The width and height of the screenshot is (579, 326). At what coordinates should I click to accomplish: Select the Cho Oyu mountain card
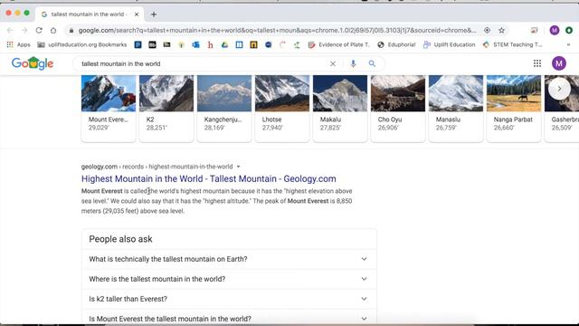coord(398,108)
